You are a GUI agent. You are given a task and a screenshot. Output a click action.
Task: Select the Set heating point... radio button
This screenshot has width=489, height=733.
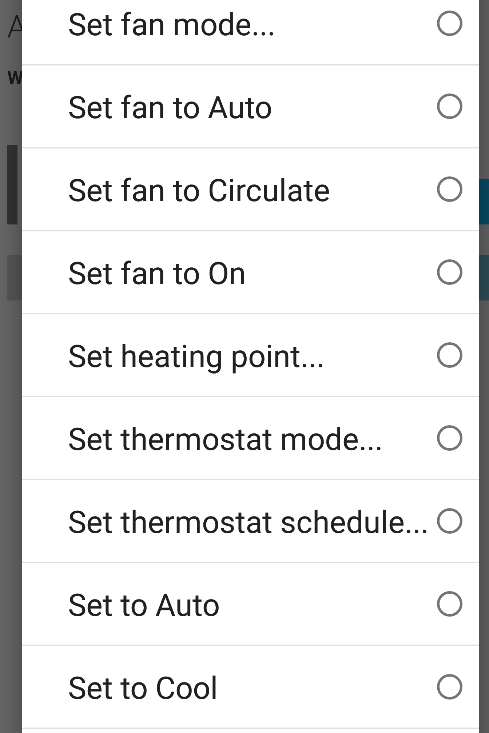pyautogui.click(x=449, y=355)
